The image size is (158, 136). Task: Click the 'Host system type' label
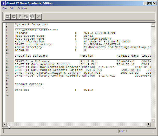click(29, 36)
